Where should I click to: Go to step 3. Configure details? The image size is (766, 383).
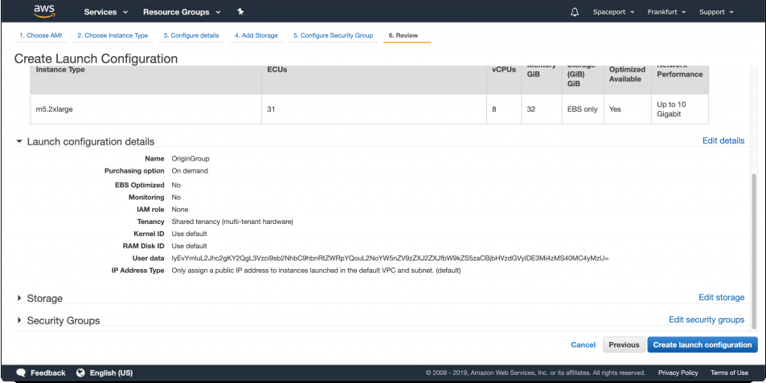(191, 35)
